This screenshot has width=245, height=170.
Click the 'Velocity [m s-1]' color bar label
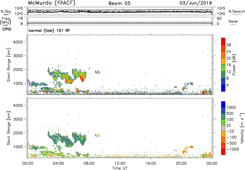[x=242, y=128]
